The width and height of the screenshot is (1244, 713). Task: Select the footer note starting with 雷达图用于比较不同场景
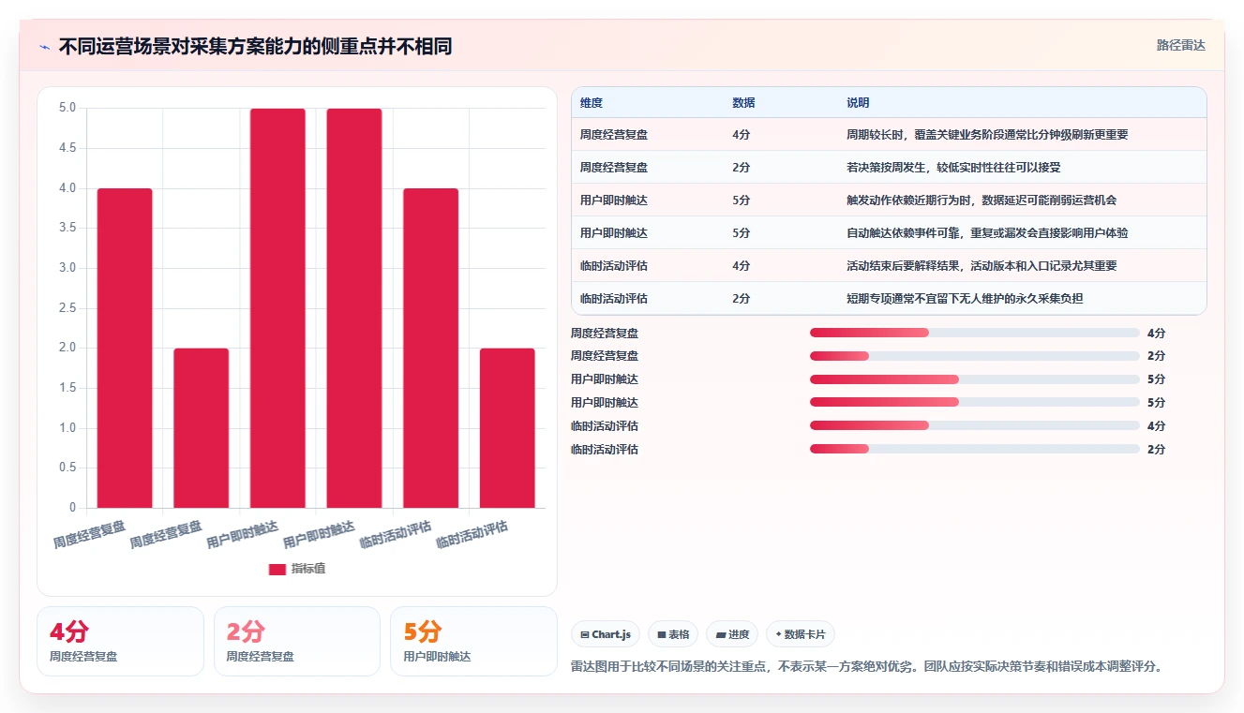click(x=867, y=667)
